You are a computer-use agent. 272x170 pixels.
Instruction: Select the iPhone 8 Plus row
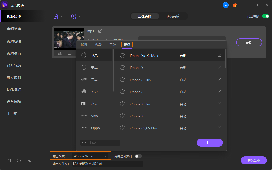170,80
